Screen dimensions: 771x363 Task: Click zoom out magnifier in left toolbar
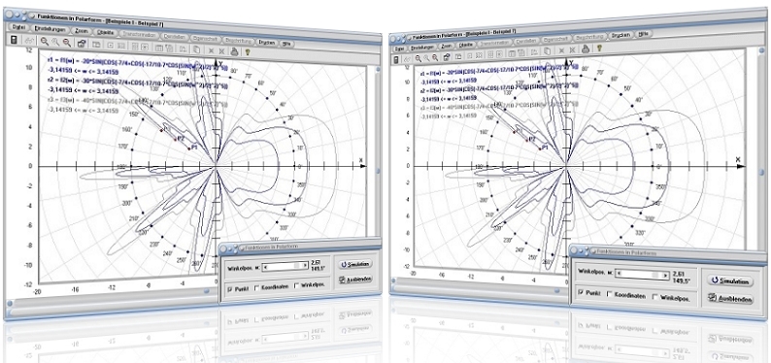66,43
